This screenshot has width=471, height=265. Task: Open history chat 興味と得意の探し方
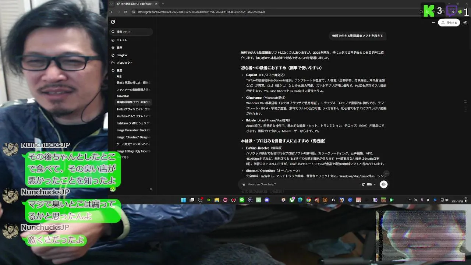[x=133, y=83]
